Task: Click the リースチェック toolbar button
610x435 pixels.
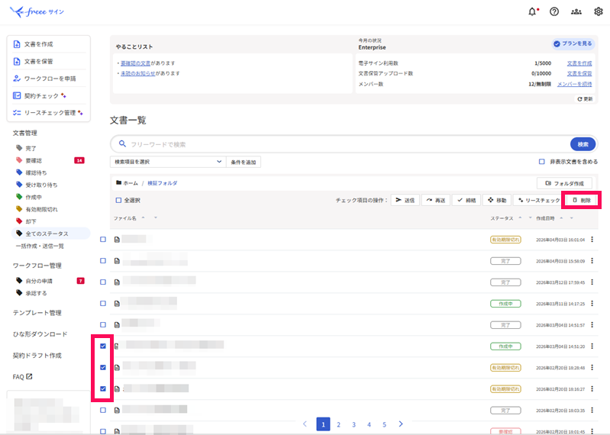Action: (538, 200)
